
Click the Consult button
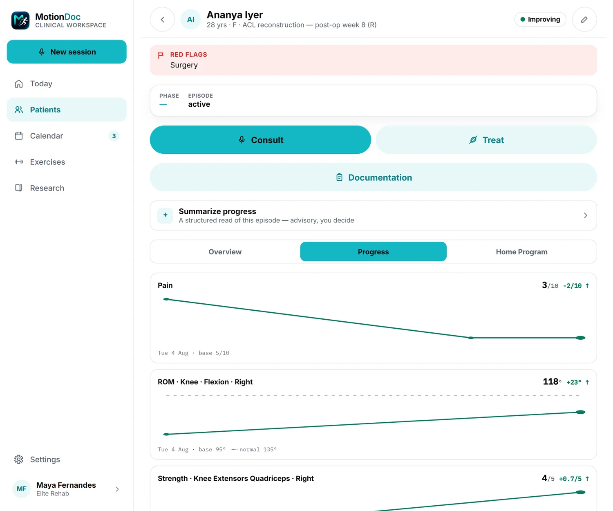261,140
